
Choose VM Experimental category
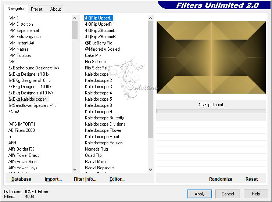point(24,30)
